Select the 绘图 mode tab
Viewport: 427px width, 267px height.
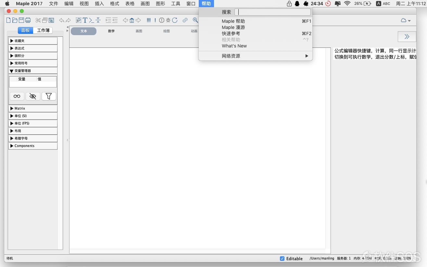click(x=167, y=31)
